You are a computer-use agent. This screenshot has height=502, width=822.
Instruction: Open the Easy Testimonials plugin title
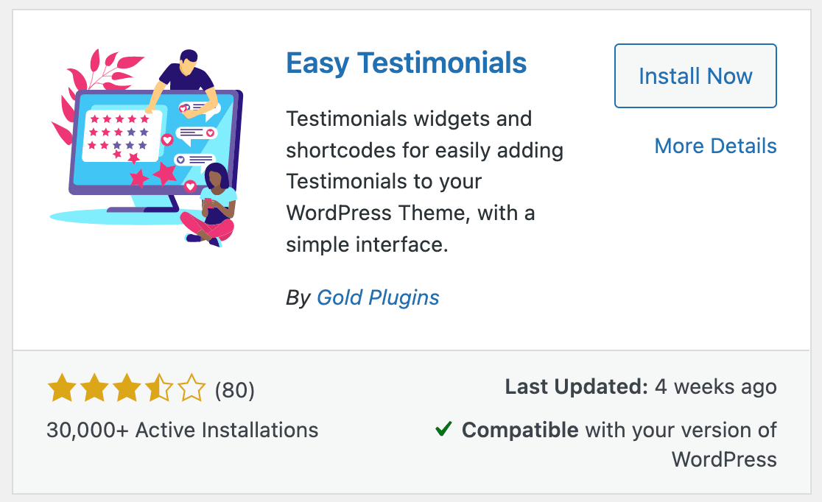tap(407, 63)
